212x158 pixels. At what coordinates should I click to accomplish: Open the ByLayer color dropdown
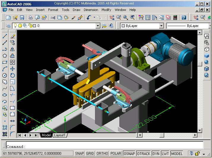click(x=161, y=26)
